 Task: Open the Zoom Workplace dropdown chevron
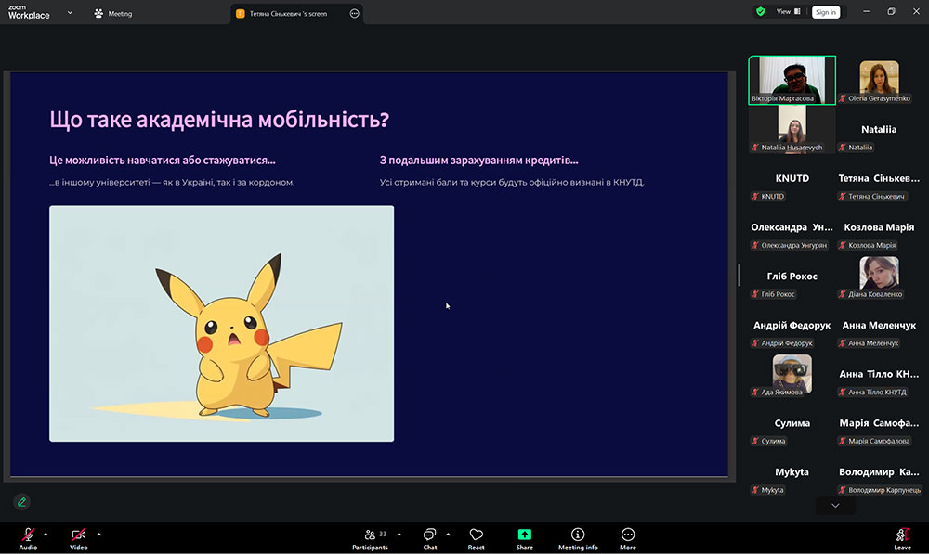70,13
